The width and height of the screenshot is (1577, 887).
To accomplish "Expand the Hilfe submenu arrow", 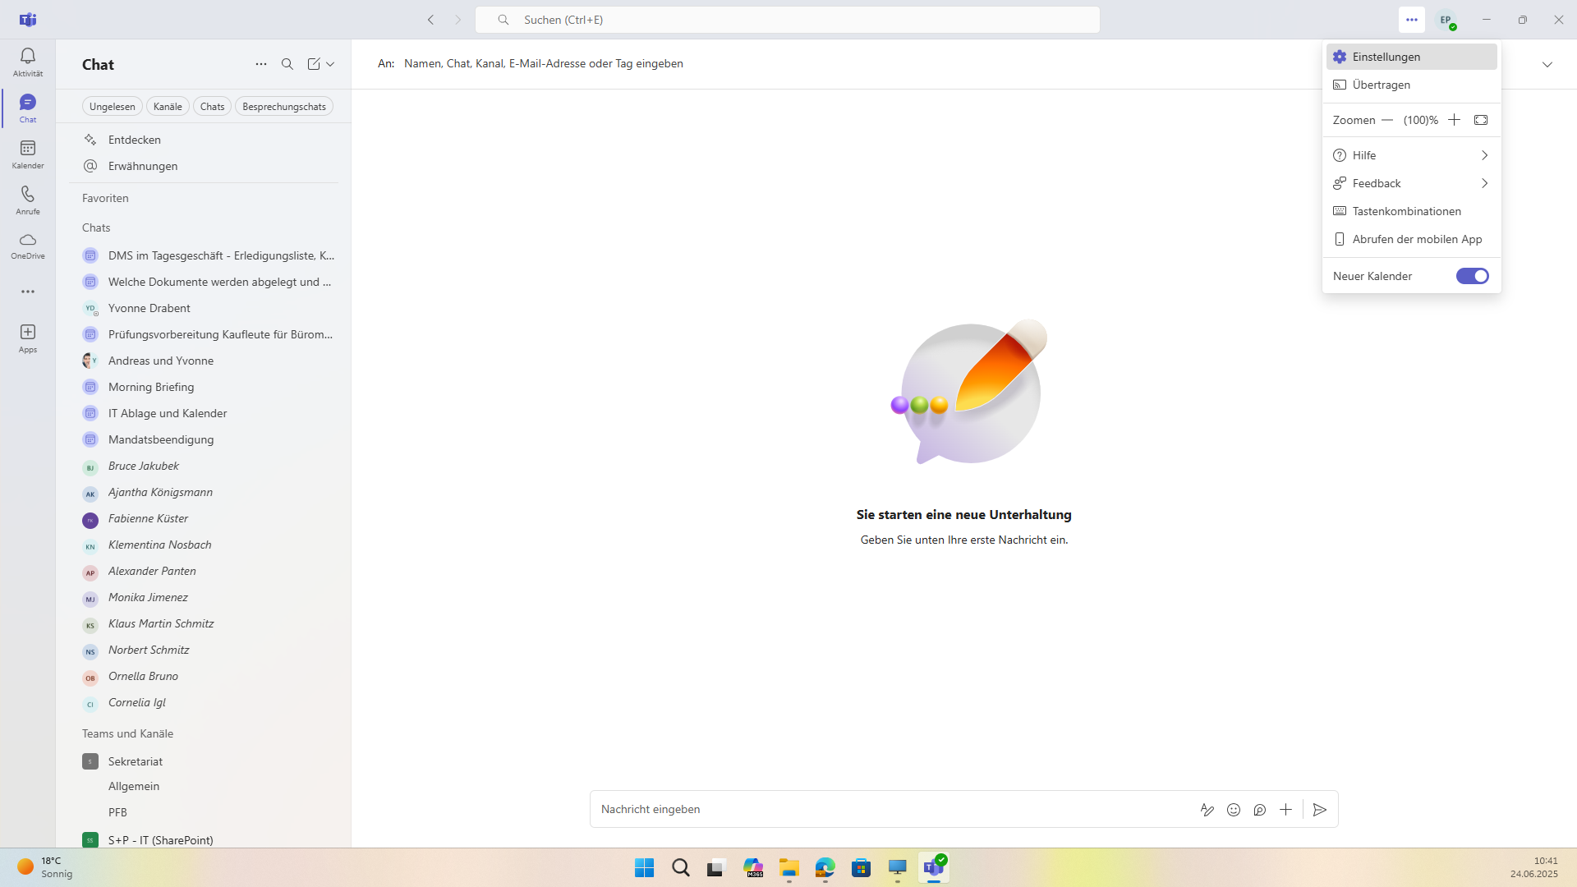I will [x=1484, y=155].
